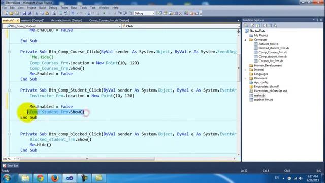
Task: Click the View Designer icon in Solution Explorer
Action: (270, 26)
